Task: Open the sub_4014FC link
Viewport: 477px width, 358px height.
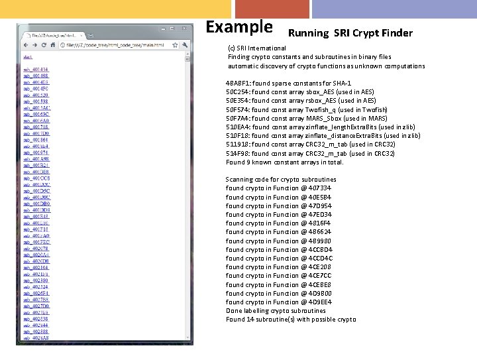Action: (36, 89)
